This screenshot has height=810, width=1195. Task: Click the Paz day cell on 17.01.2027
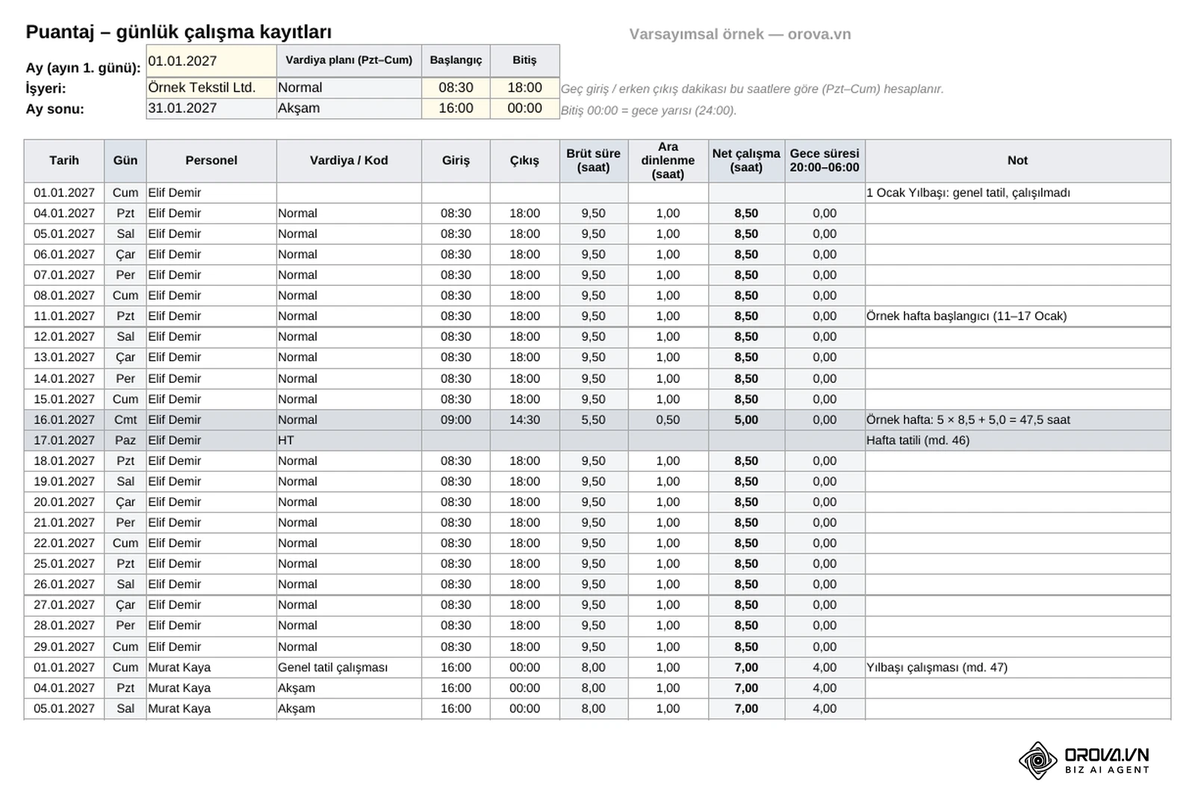125,440
